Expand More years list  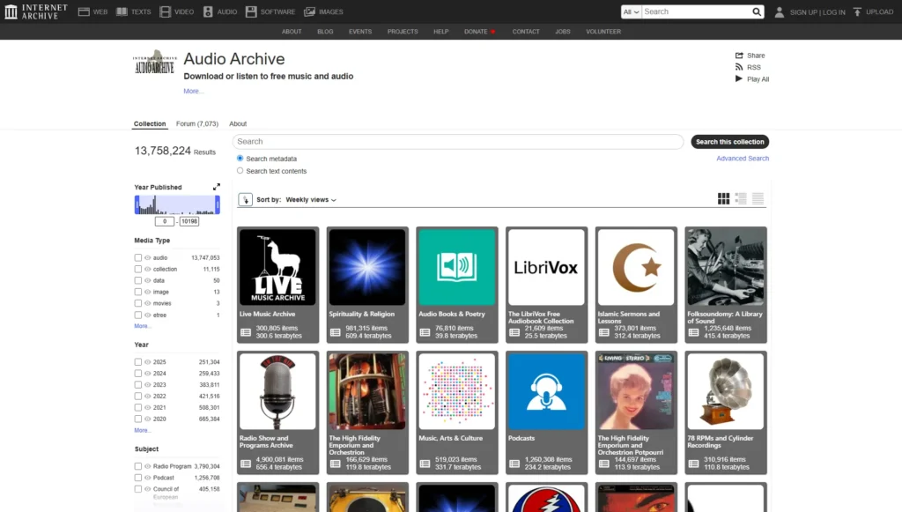coord(142,430)
